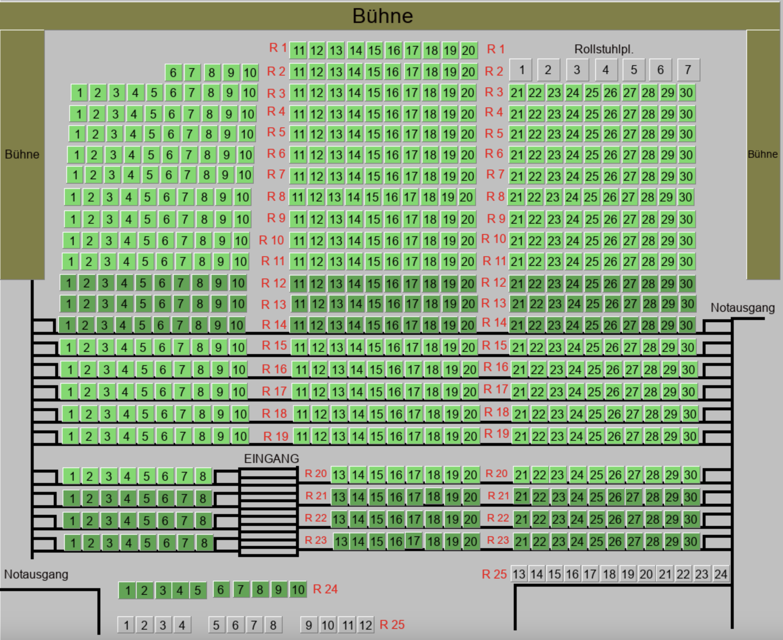Select dark green seat 20 in row R 13

tap(468, 304)
